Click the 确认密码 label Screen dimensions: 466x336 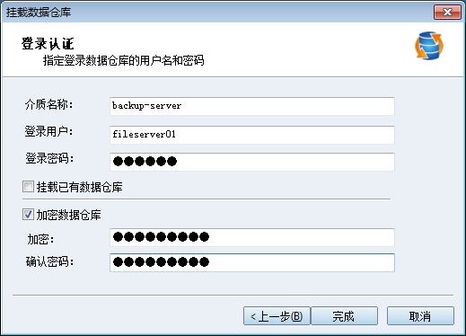[x=49, y=261]
